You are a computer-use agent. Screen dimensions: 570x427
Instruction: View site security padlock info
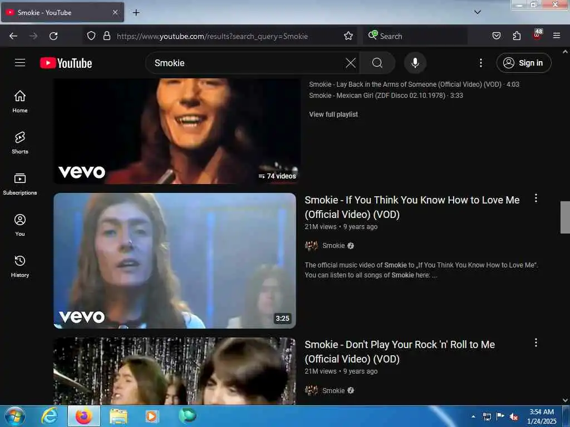(x=106, y=36)
